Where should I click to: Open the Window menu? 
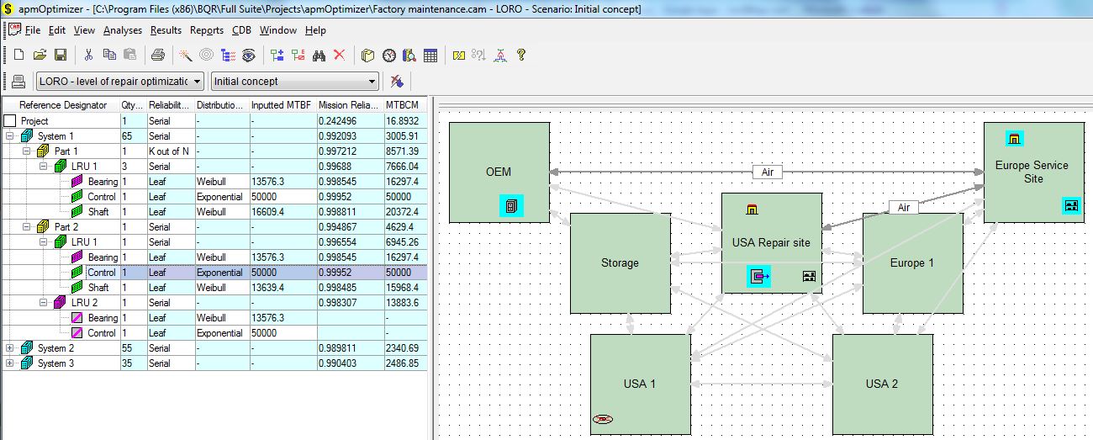point(277,30)
